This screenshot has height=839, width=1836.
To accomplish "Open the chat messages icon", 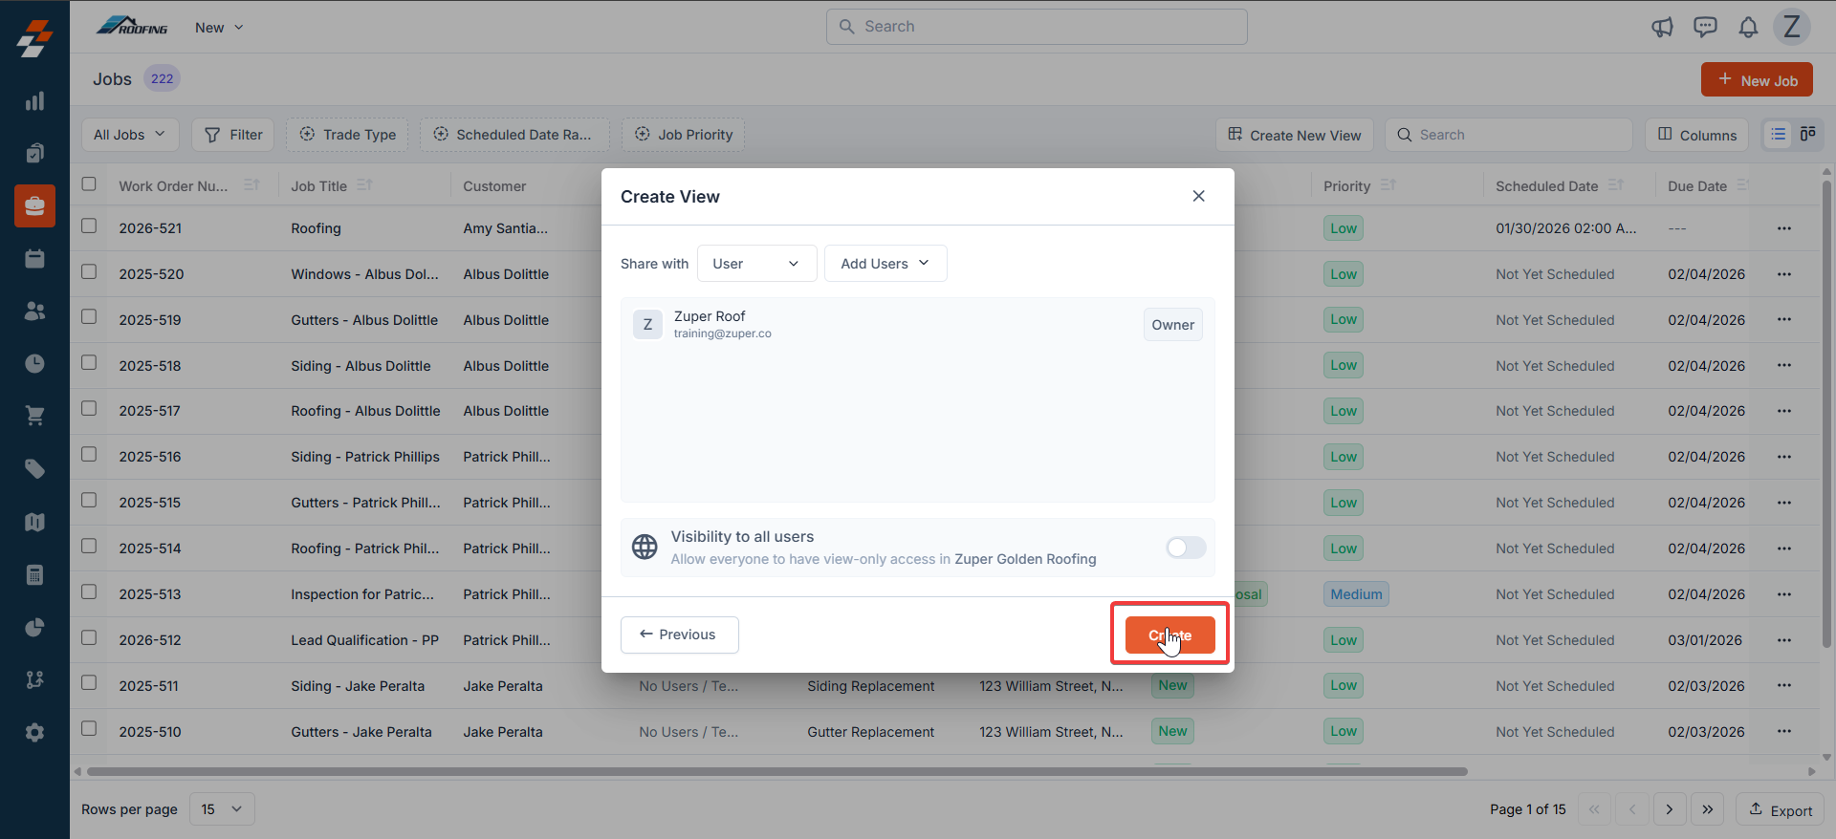I will (1705, 27).
